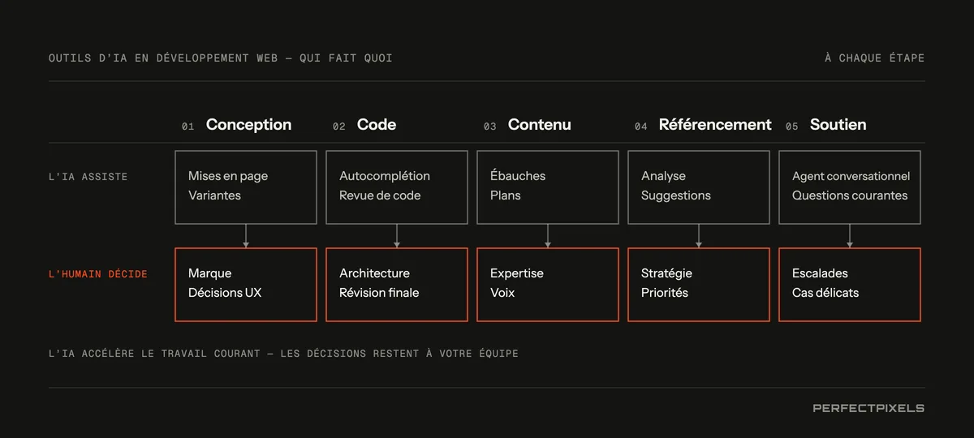
Task: Click the footer sentence 'L'IA ACCÉLÈRE LE TRAVAIL COURANT'
Action: pyautogui.click(x=154, y=354)
